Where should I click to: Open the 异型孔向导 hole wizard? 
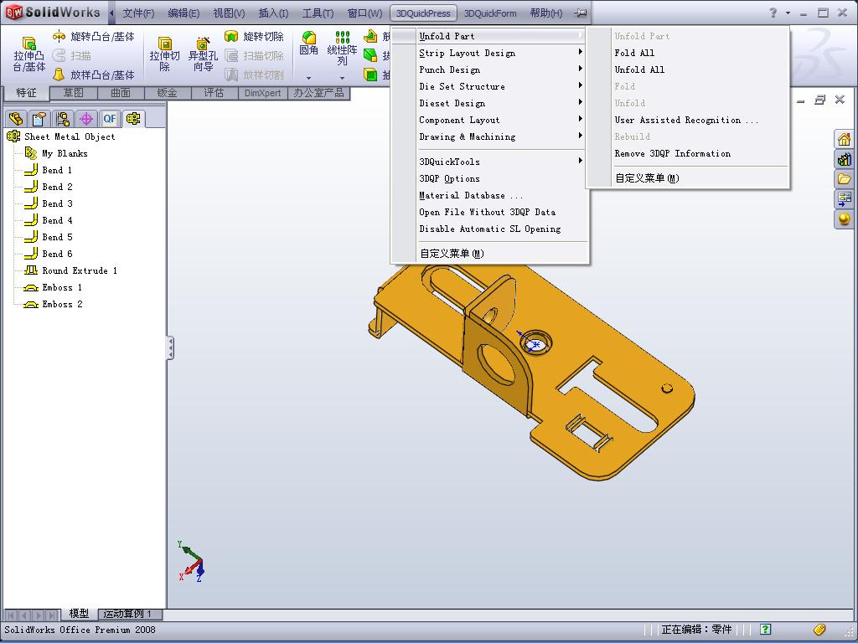click(203, 54)
